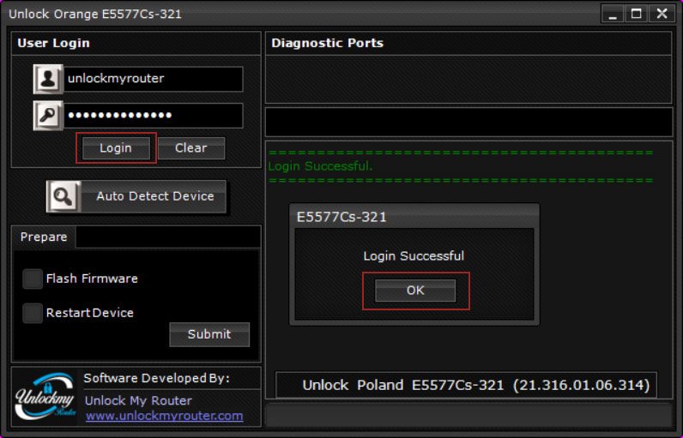Viewport: 683px width, 438px height.
Task: Click the 'Login Successful' dialog message
Action: pyautogui.click(x=414, y=255)
